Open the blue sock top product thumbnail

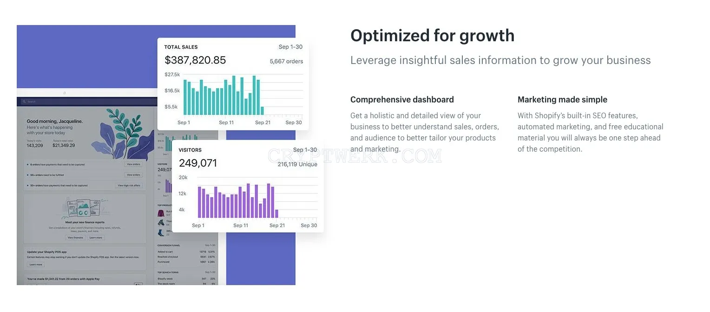pos(161,233)
